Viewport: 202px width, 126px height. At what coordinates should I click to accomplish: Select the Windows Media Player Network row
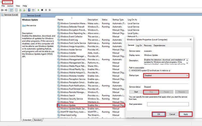[x=91, y=66]
